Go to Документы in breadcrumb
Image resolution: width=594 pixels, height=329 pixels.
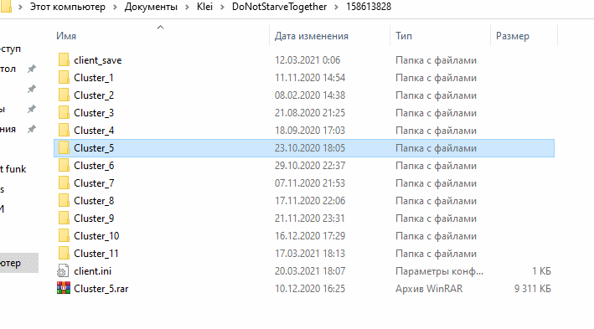[151, 7]
